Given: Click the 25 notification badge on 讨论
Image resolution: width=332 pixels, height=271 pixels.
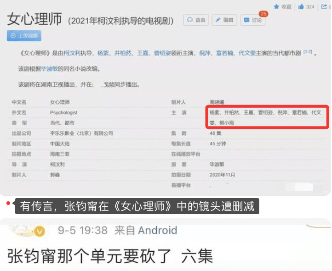Looking at the screenshot, I should 263,14.
